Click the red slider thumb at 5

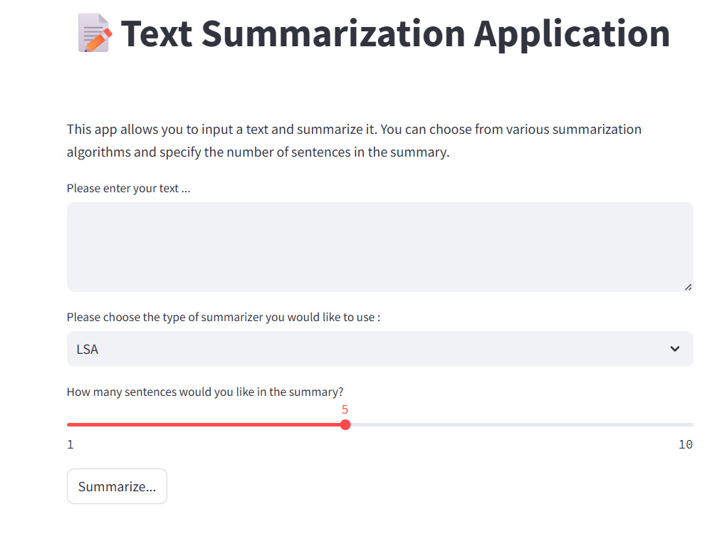pyautogui.click(x=345, y=424)
